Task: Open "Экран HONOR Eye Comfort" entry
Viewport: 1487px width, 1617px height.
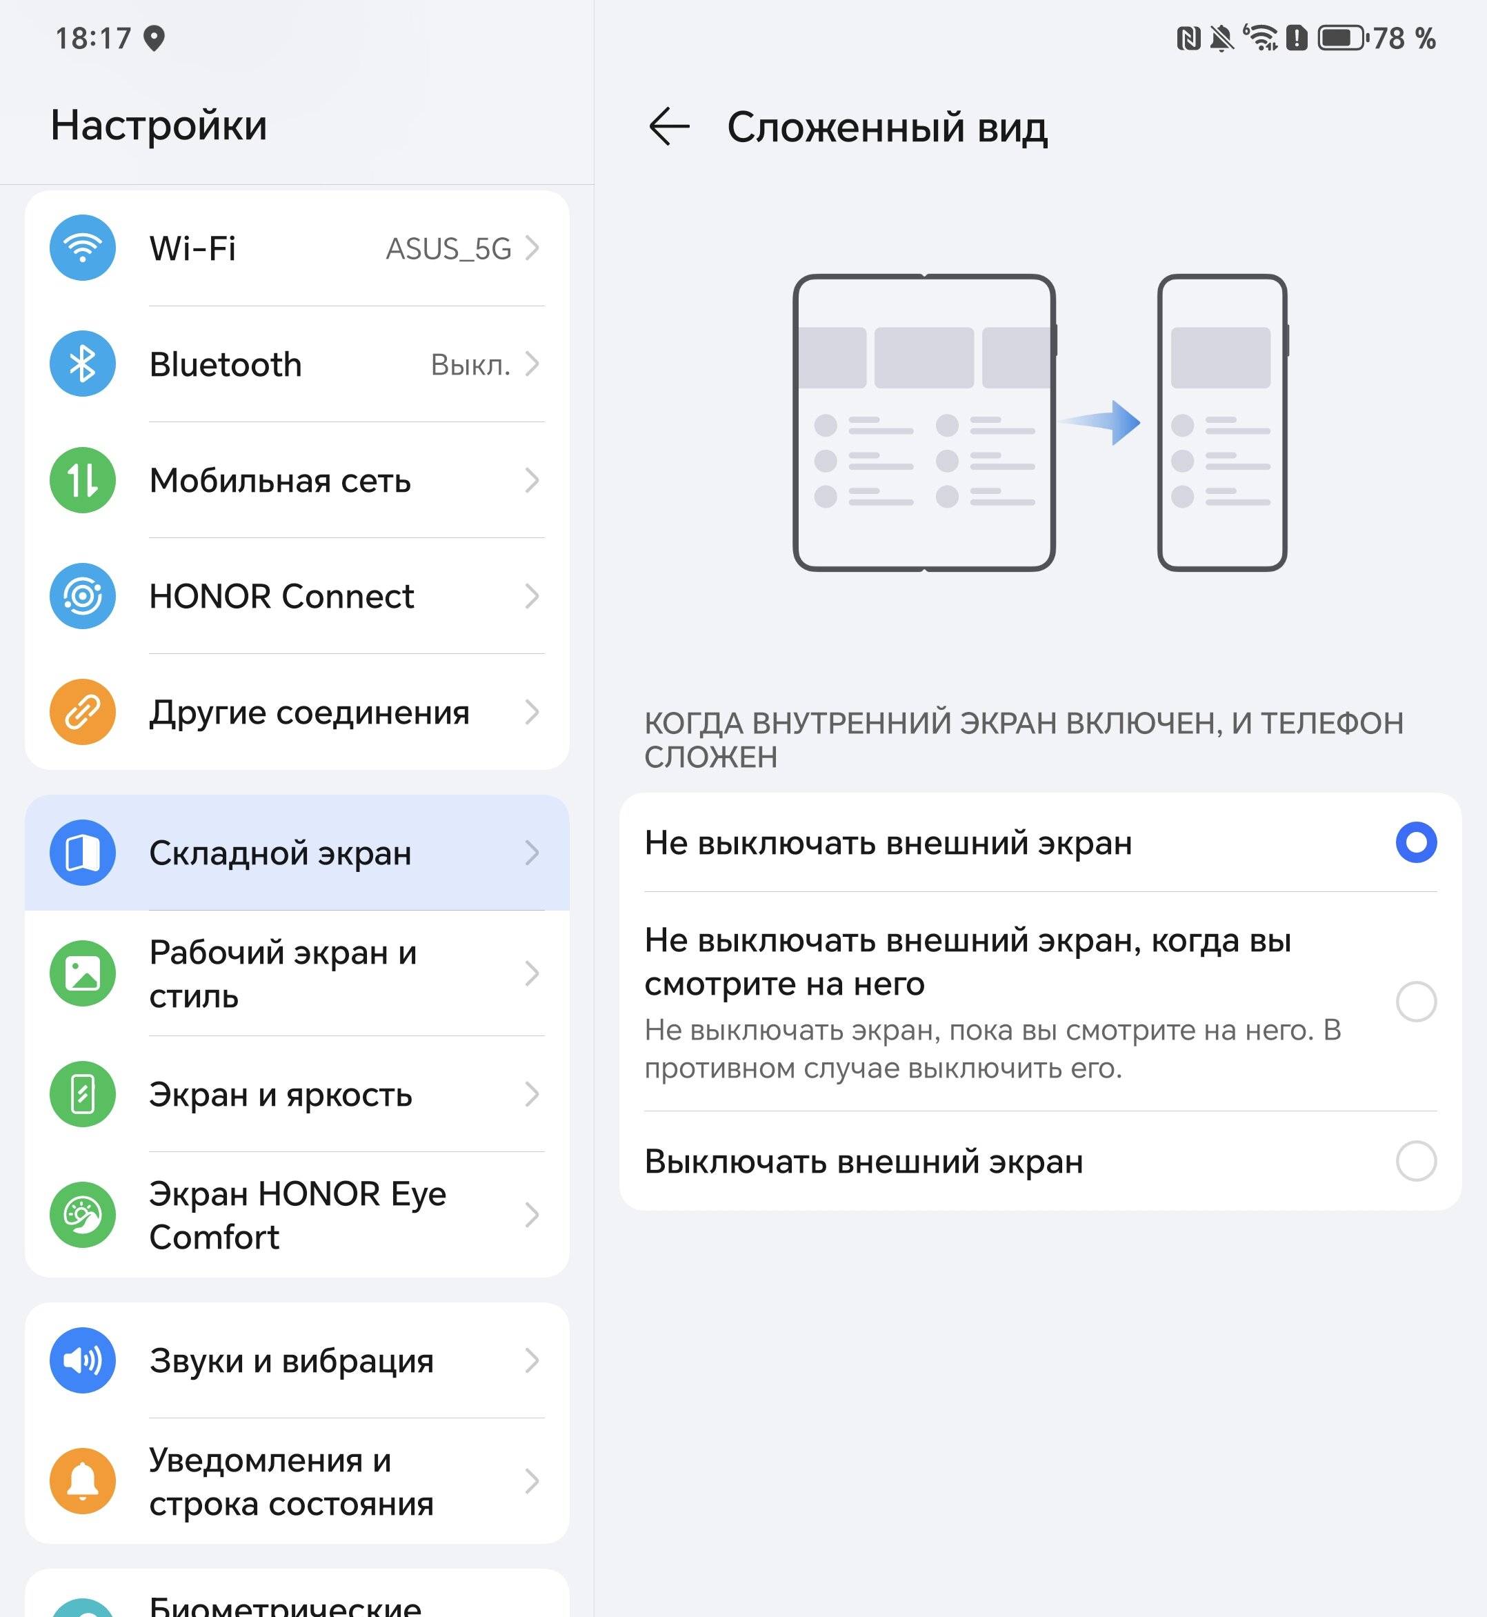Action: pyautogui.click(x=297, y=1215)
